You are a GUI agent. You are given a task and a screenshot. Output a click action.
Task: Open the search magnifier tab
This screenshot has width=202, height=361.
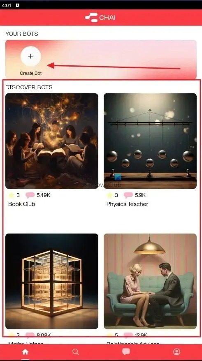click(76, 352)
